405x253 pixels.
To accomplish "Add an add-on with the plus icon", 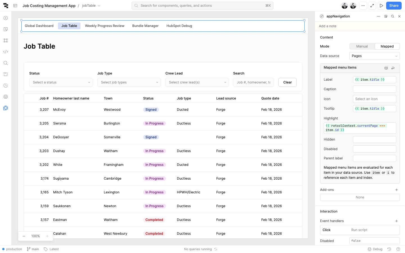I will tap(397, 190).
